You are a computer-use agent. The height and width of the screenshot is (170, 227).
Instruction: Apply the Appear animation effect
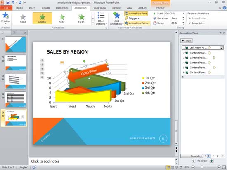[42, 19]
